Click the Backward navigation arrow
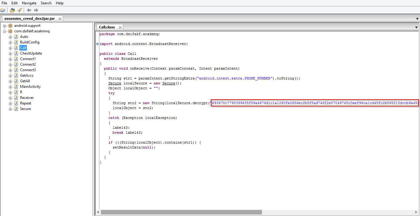 pyautogui.click(x=30, y=10)
